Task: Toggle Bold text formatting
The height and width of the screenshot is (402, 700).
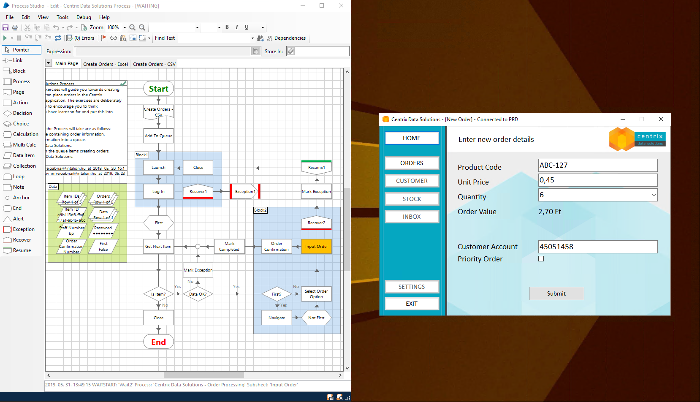Action: click(227, 27)
